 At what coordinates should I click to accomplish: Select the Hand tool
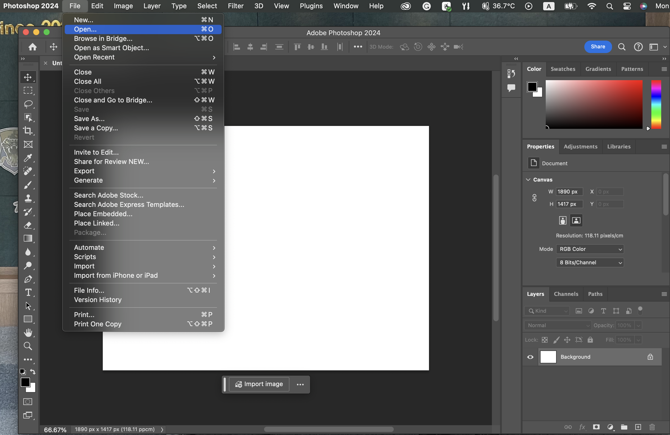[x=28, y=333]
